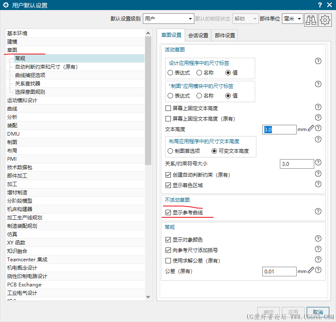Viewport: 336px width, 322px height.
Task: Toggle 显示对象颜色 checkbox
Action: 168,240
